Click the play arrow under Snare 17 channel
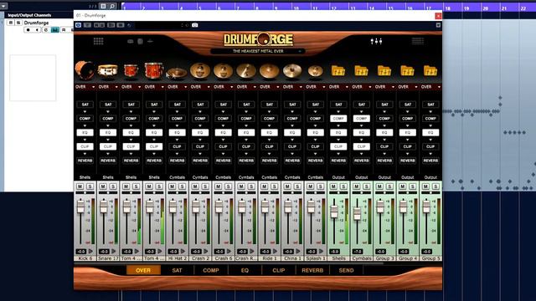The width and height of the screenshot is (536, 301). [x=114, y=252]
